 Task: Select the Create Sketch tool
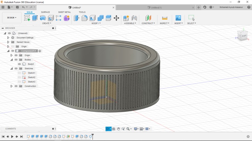27,18
